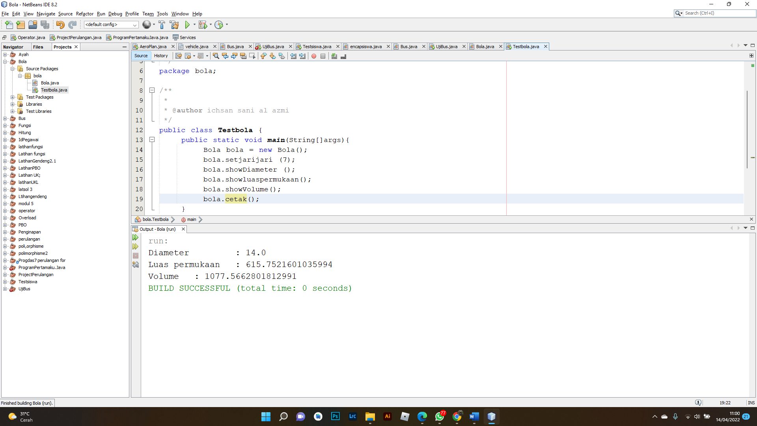The height and width of the screenshot is (426, 757).
Task: Run the project with green play icon
Action: pyautogui.click(x=187, y=25)
